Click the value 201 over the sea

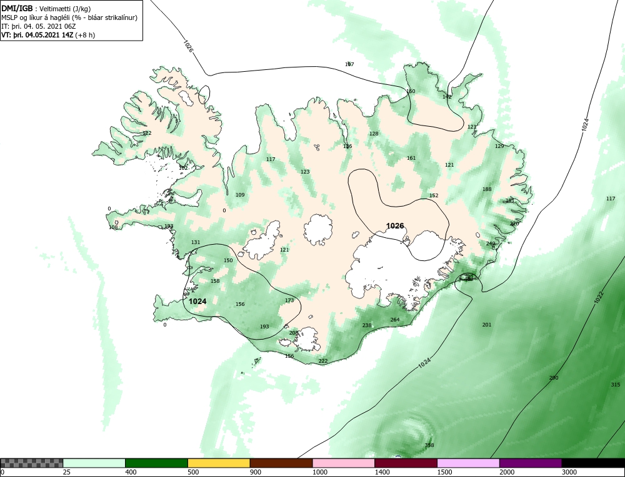[487, 325]
